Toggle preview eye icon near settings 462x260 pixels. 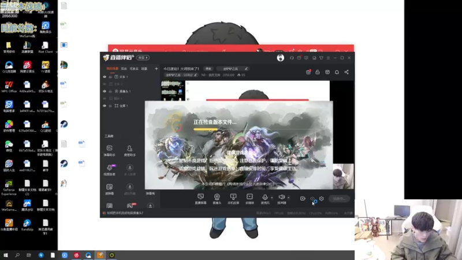click(x=312, y=199)
